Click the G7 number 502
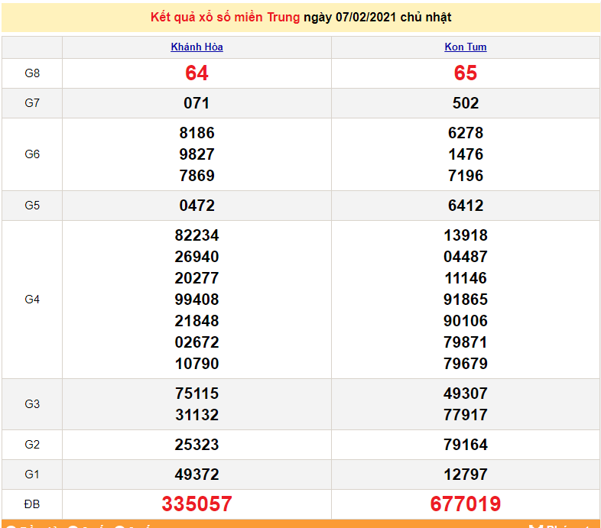 (x=465, y=103)
